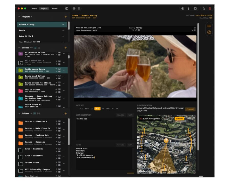Image resolution: width=230 pixels, height=181 pixels.
Task: Select MS shot size
Action: [103, 109]
